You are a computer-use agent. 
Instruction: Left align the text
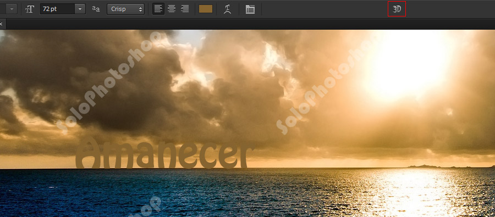click(158, 9)
